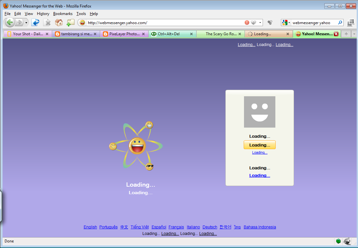Open the Tools menu

tap(81, 14)
